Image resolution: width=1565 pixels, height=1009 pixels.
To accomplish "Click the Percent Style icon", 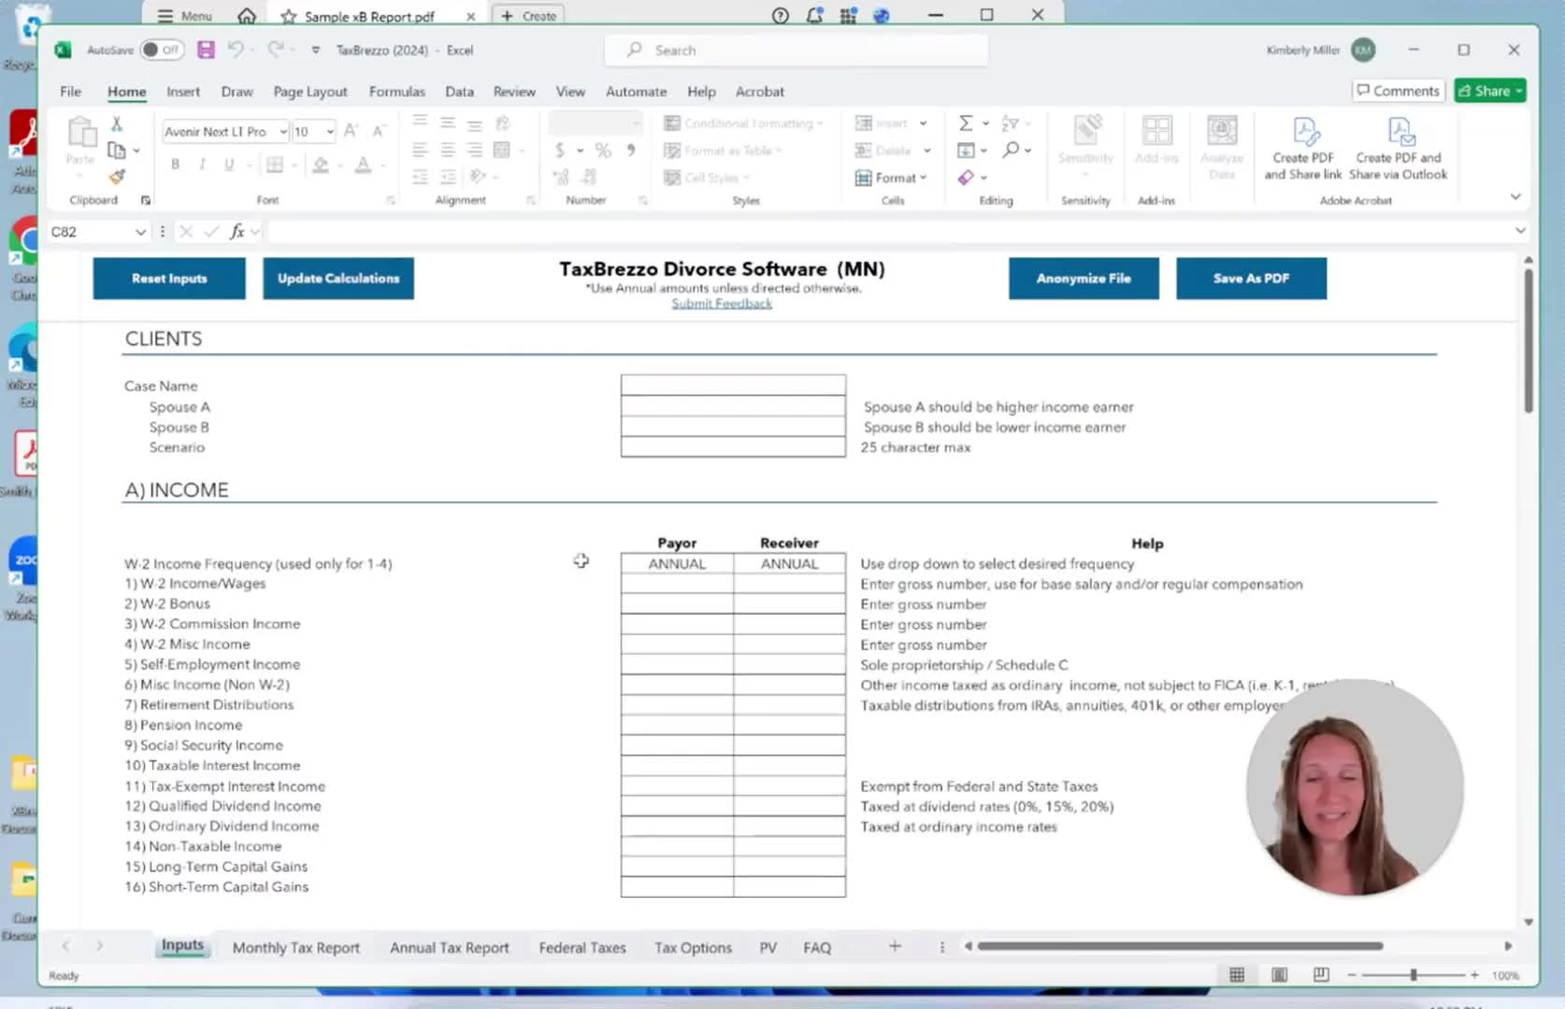I will (603, 149).
